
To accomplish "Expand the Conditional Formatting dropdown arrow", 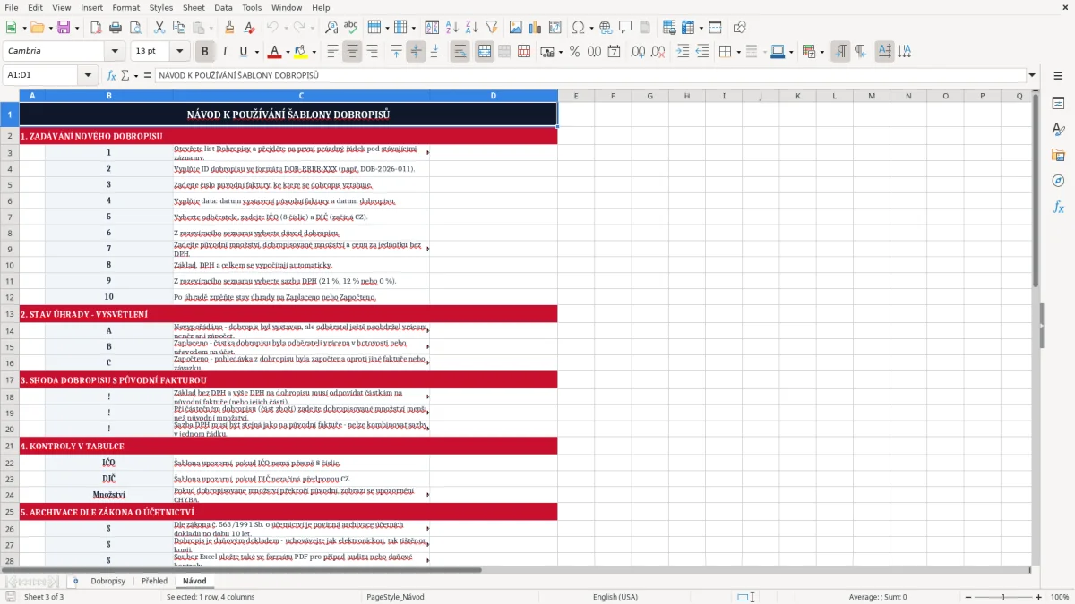I will click(822, 52).
